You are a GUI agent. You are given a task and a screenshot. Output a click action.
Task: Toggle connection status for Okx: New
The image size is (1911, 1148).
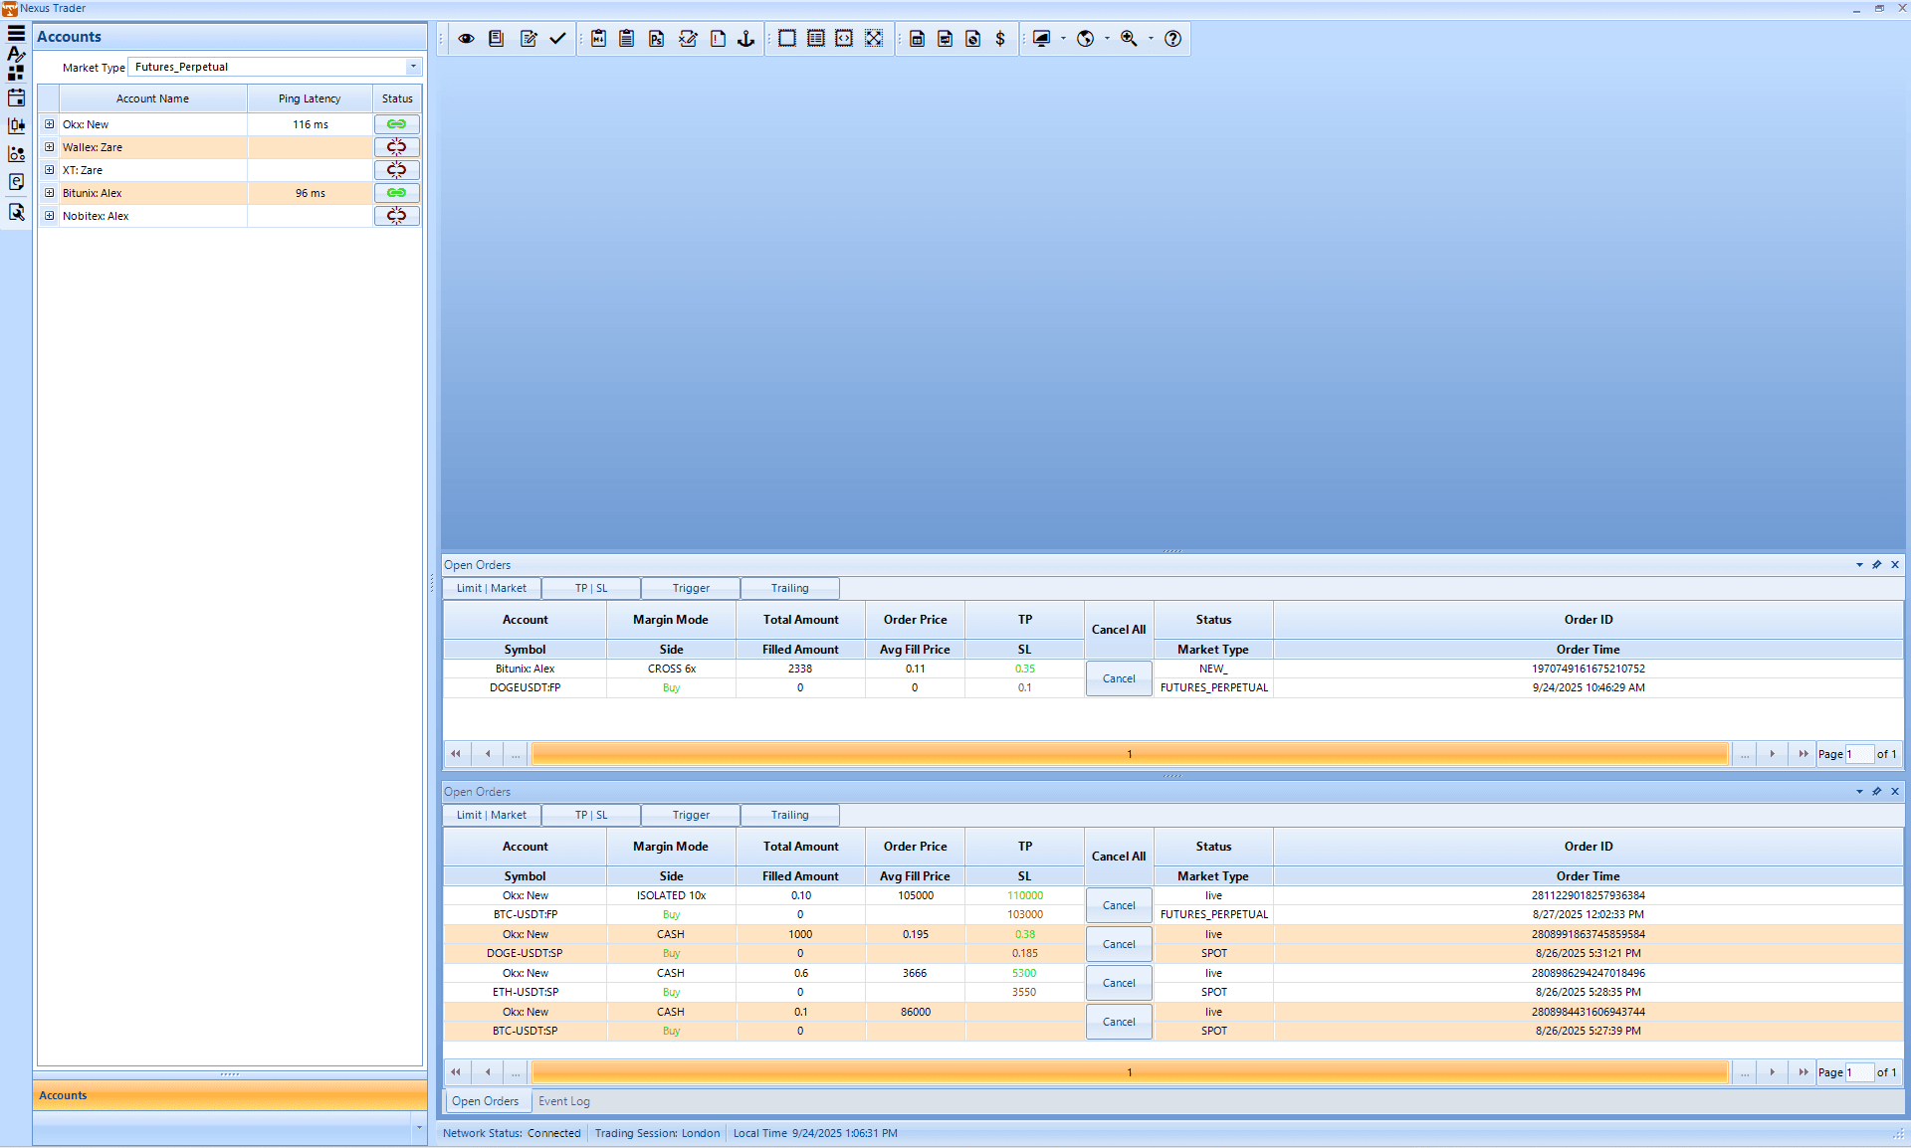coord(396,124)
